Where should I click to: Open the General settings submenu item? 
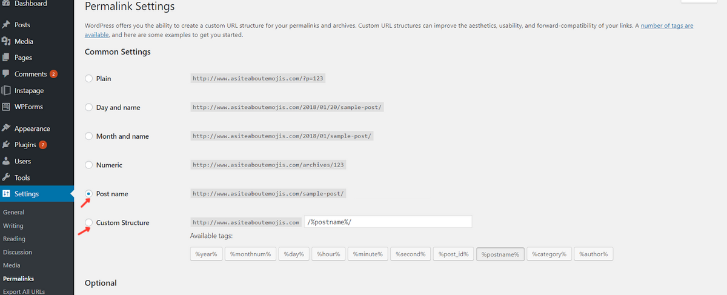click(14, 213)
